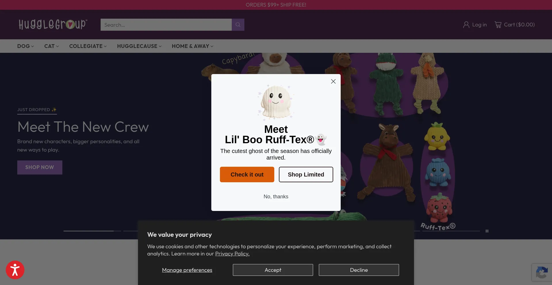Click the ORDERS $99+ SHIP FREE banner

(276, 5)
